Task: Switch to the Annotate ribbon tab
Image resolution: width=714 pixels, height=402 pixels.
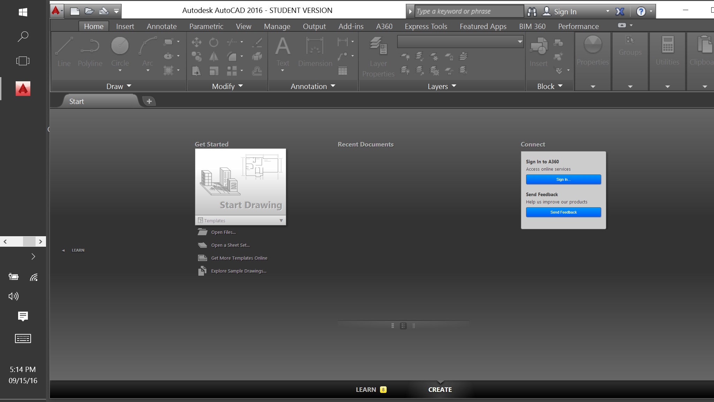Action: tap(162, 27)
